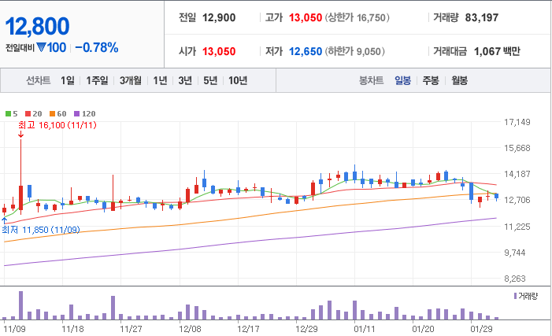This screenshot has height=336, width=552.
Task: Click the 11/09 date axis label
Action: click(14, 330)
